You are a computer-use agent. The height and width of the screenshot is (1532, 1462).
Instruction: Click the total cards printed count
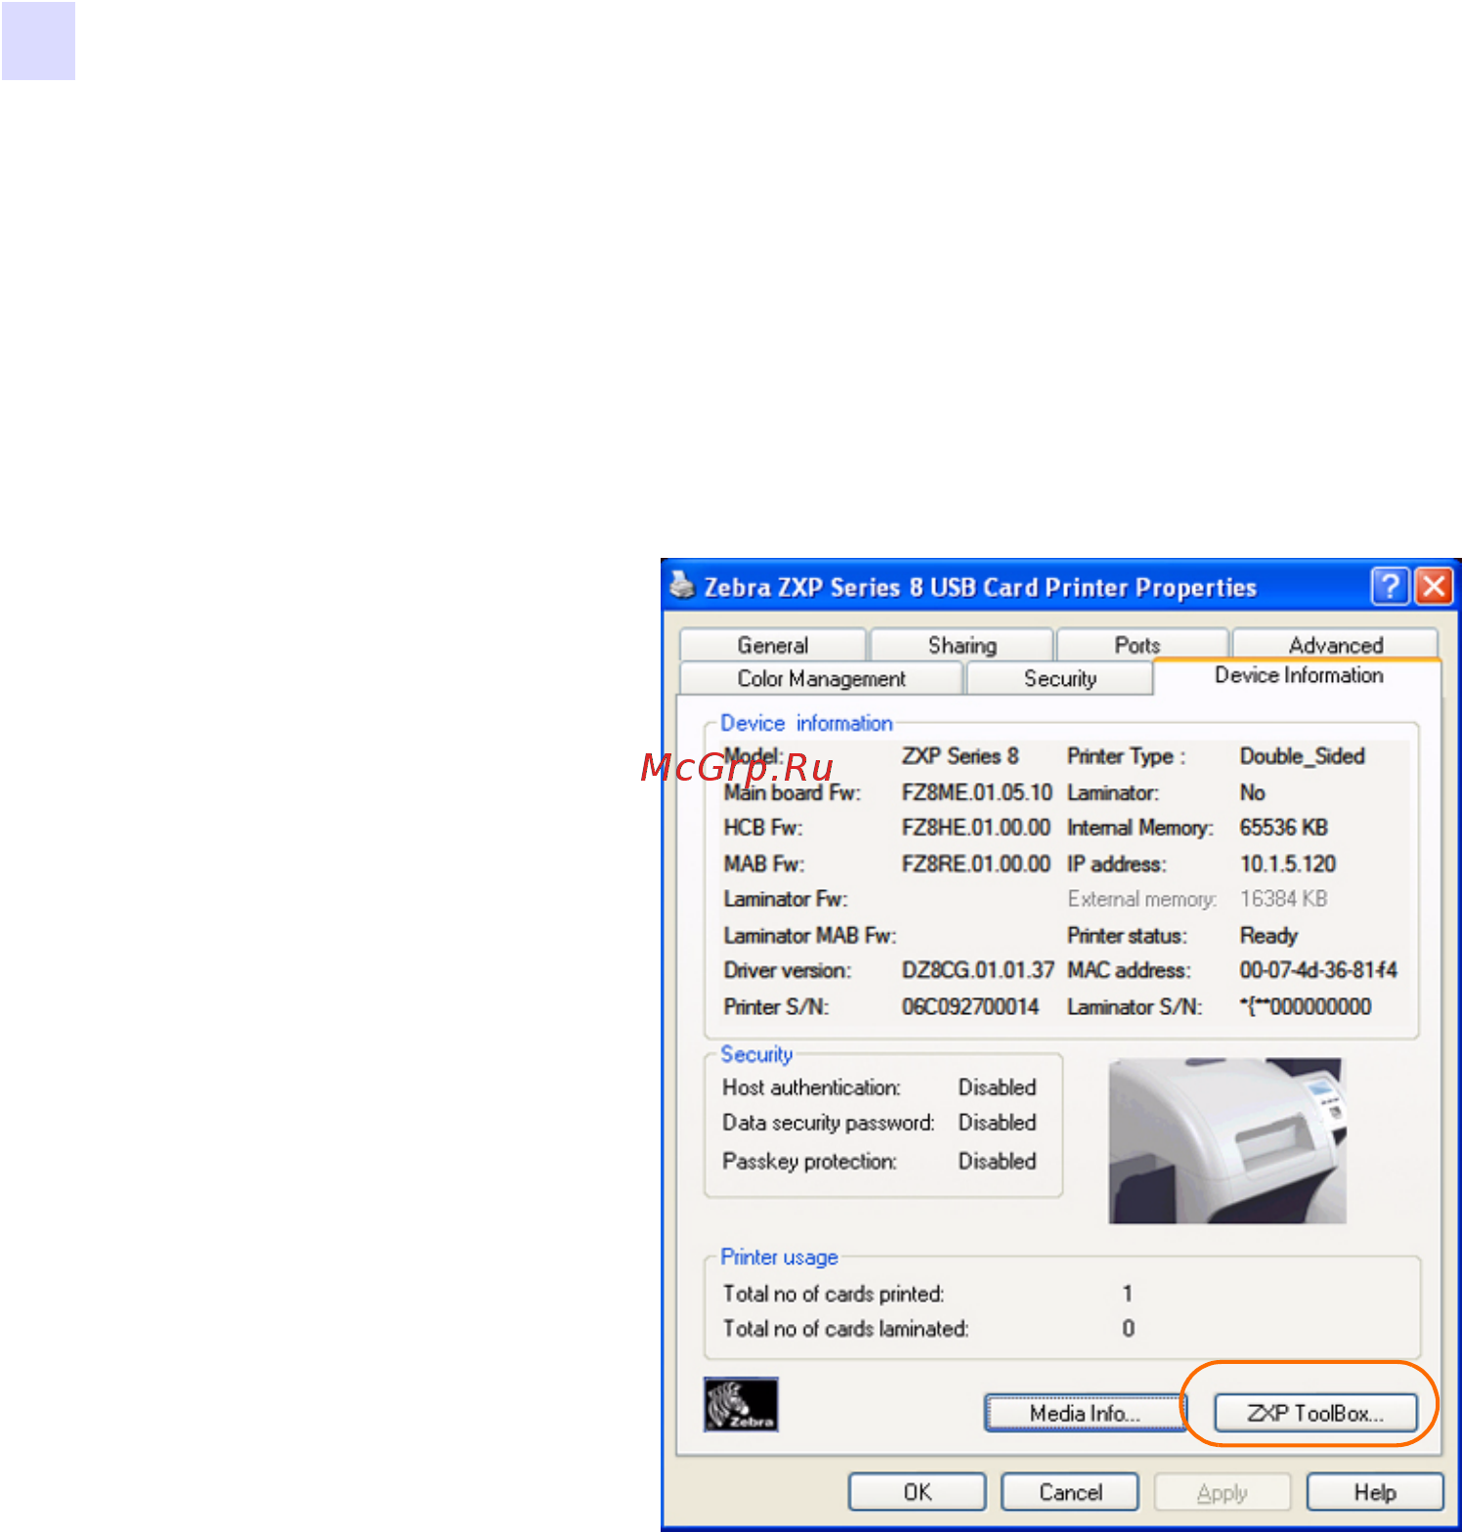[1127, 1294]
